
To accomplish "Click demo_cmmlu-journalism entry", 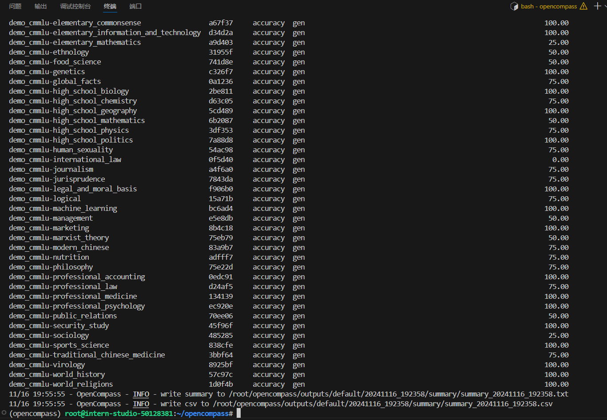I will (51, 169).
